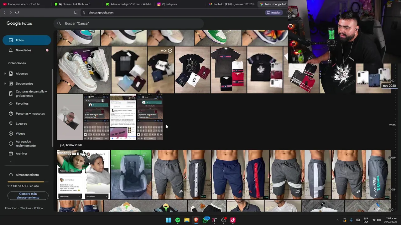Image resolution: width=401 pixels, height=225 pixels.
Task: Open Personas y mascotas
Action: [30, 114]
